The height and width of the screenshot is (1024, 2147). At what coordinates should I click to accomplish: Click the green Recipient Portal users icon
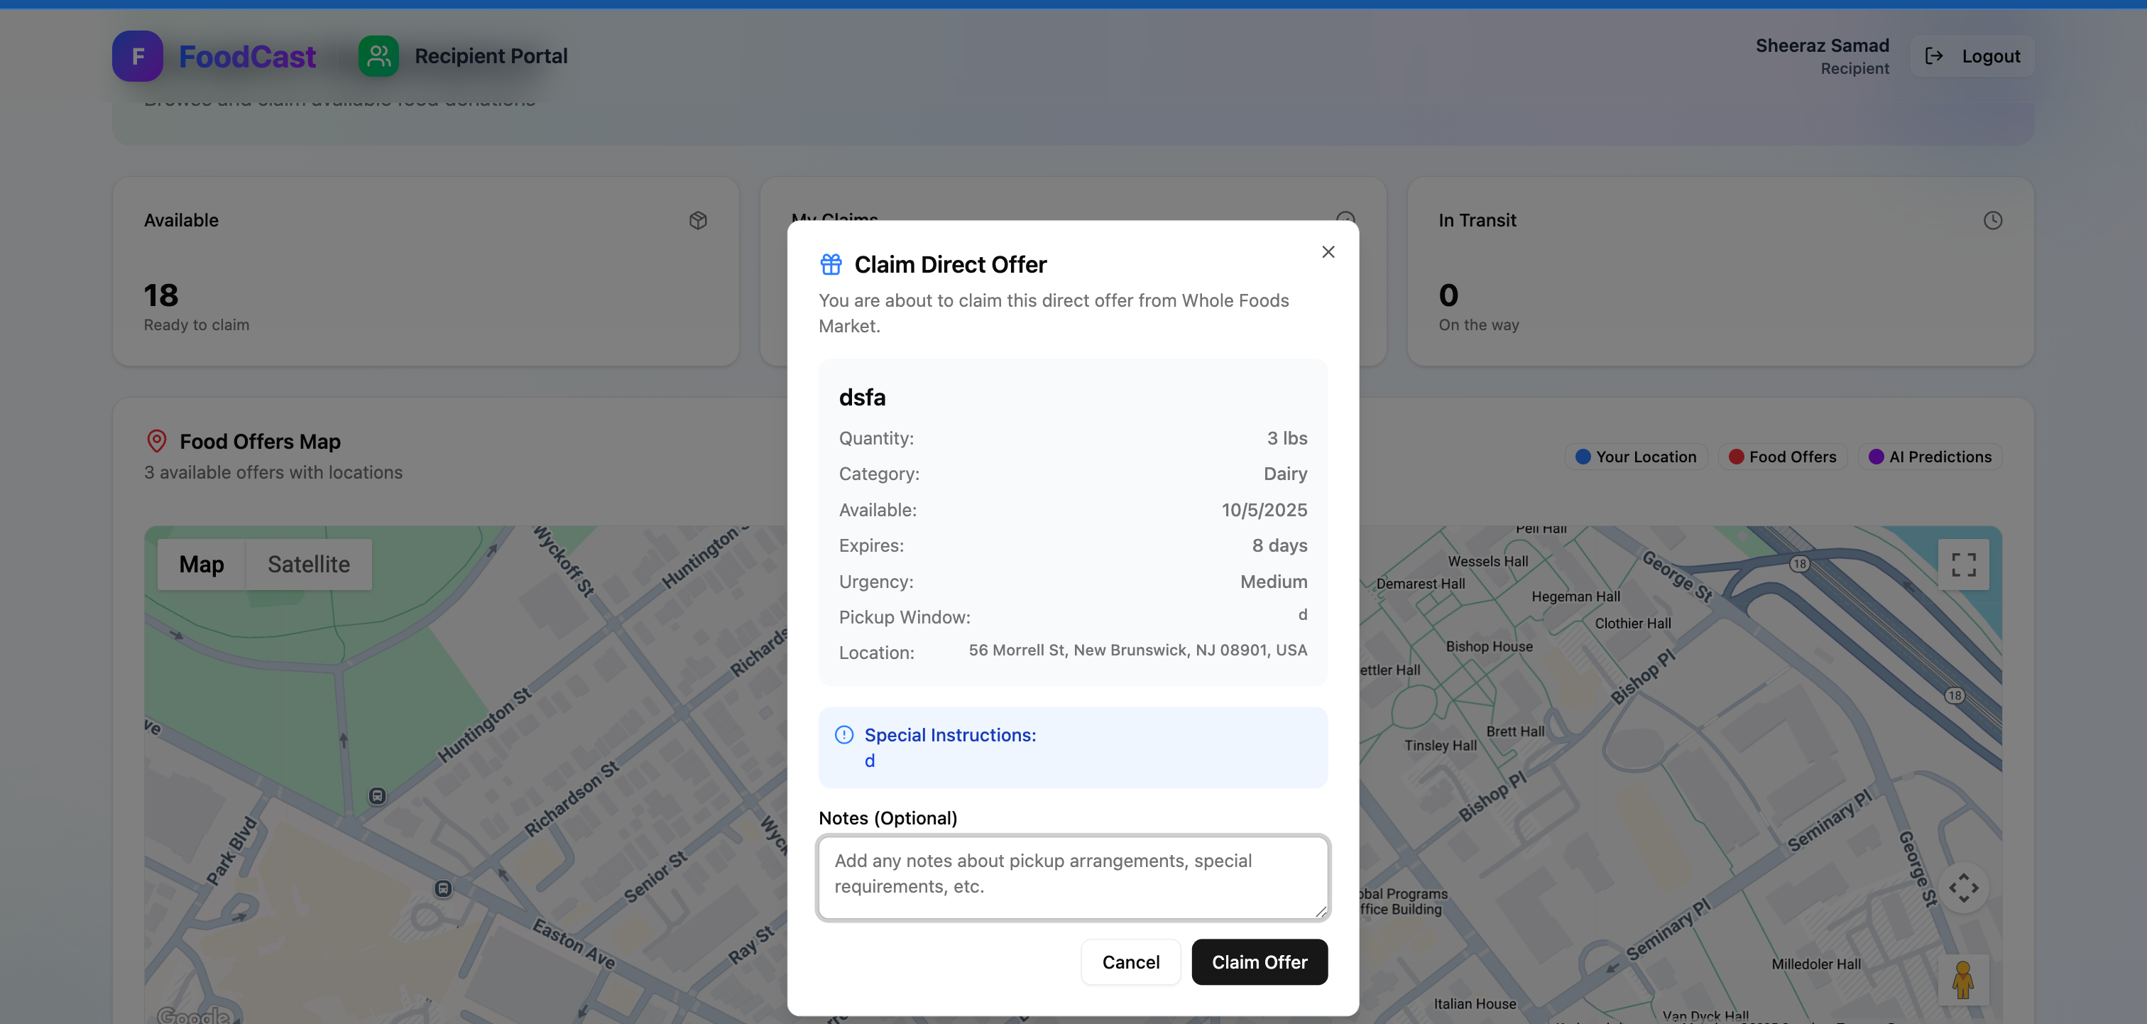(378, 56)
